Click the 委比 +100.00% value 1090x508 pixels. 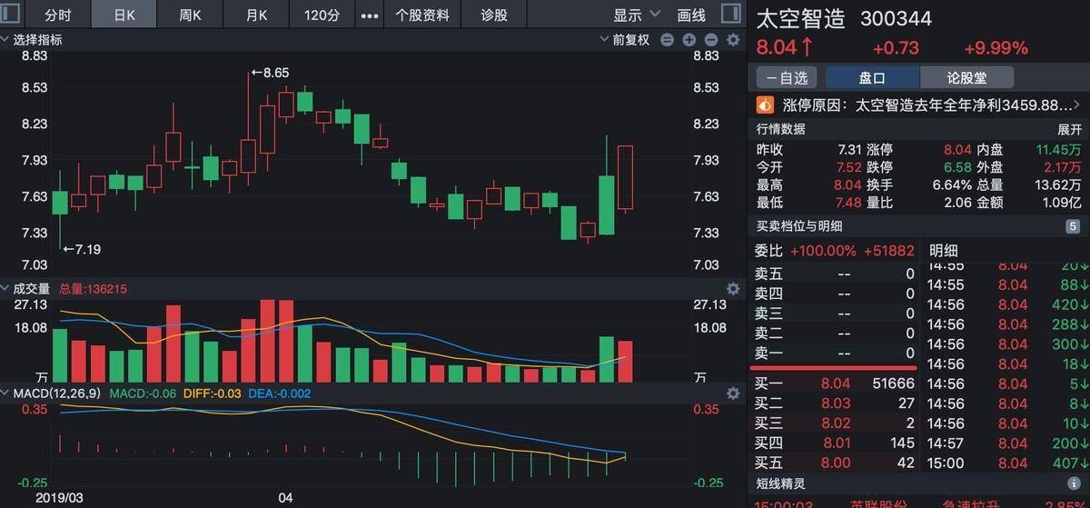(823, 251)
